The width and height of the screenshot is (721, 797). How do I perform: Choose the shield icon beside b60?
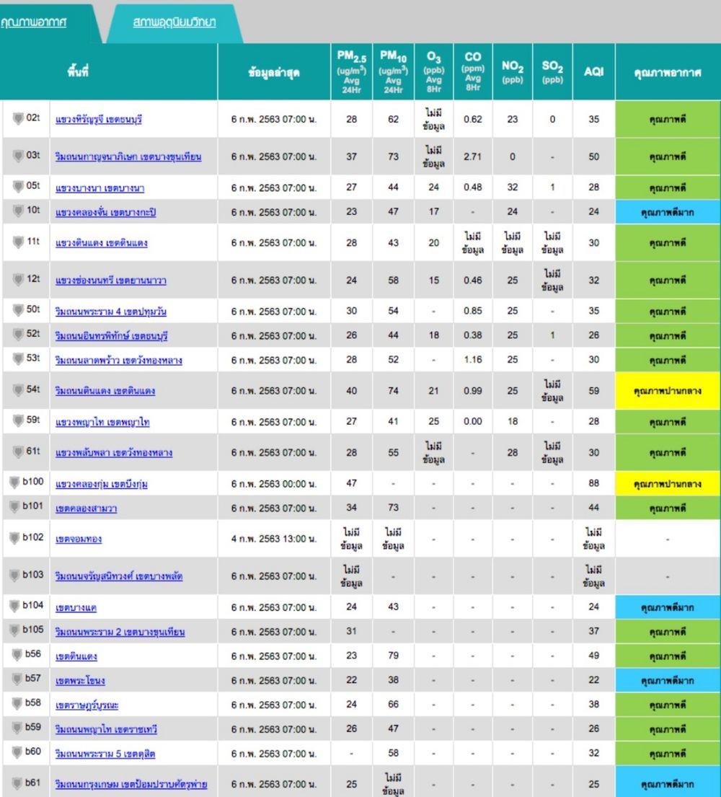(17, 752)
